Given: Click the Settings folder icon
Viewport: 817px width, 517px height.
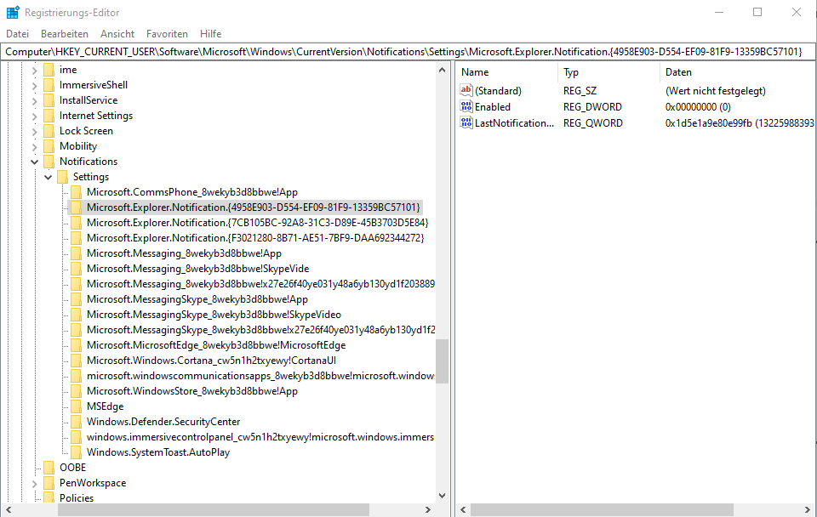Looking at the screenshot, I should click(x=62, y=177).
